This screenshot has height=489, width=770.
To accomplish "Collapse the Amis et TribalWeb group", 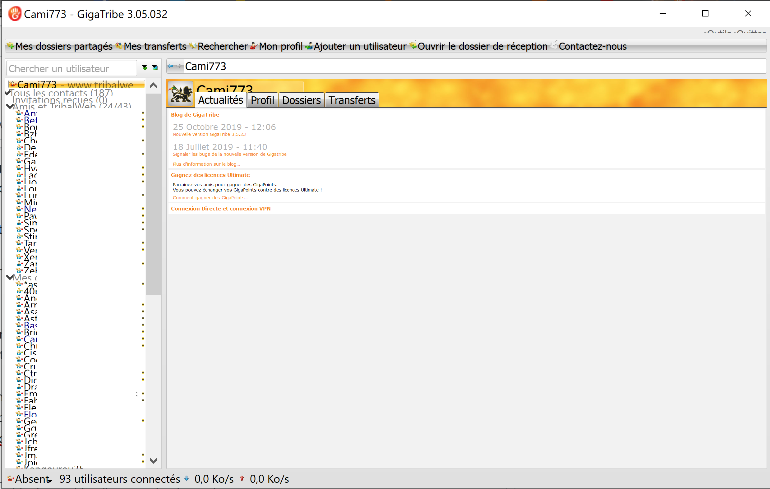I will [x=10, y=106].
